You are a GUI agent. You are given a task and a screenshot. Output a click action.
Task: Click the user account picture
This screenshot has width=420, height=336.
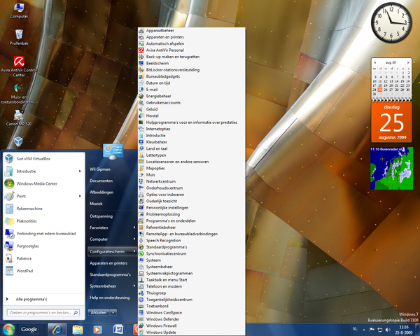click(113, 151)
